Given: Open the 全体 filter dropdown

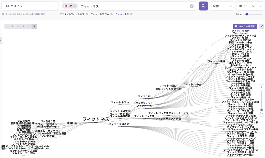Looking at the screenshot, I should coord(222,6).
